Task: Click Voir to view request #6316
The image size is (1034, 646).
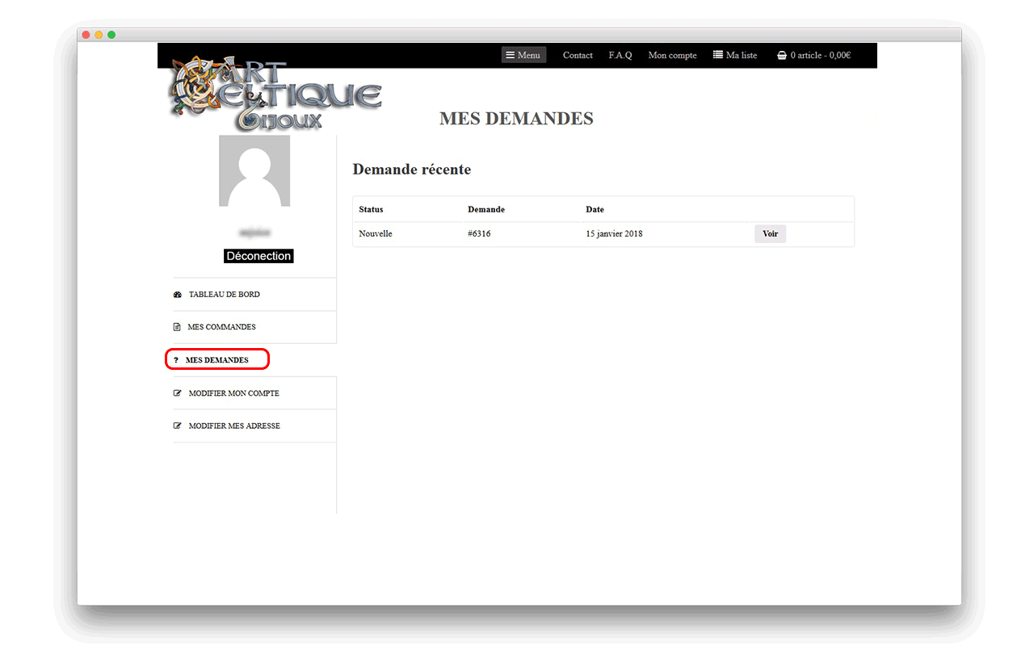Action: pos(770,233)
